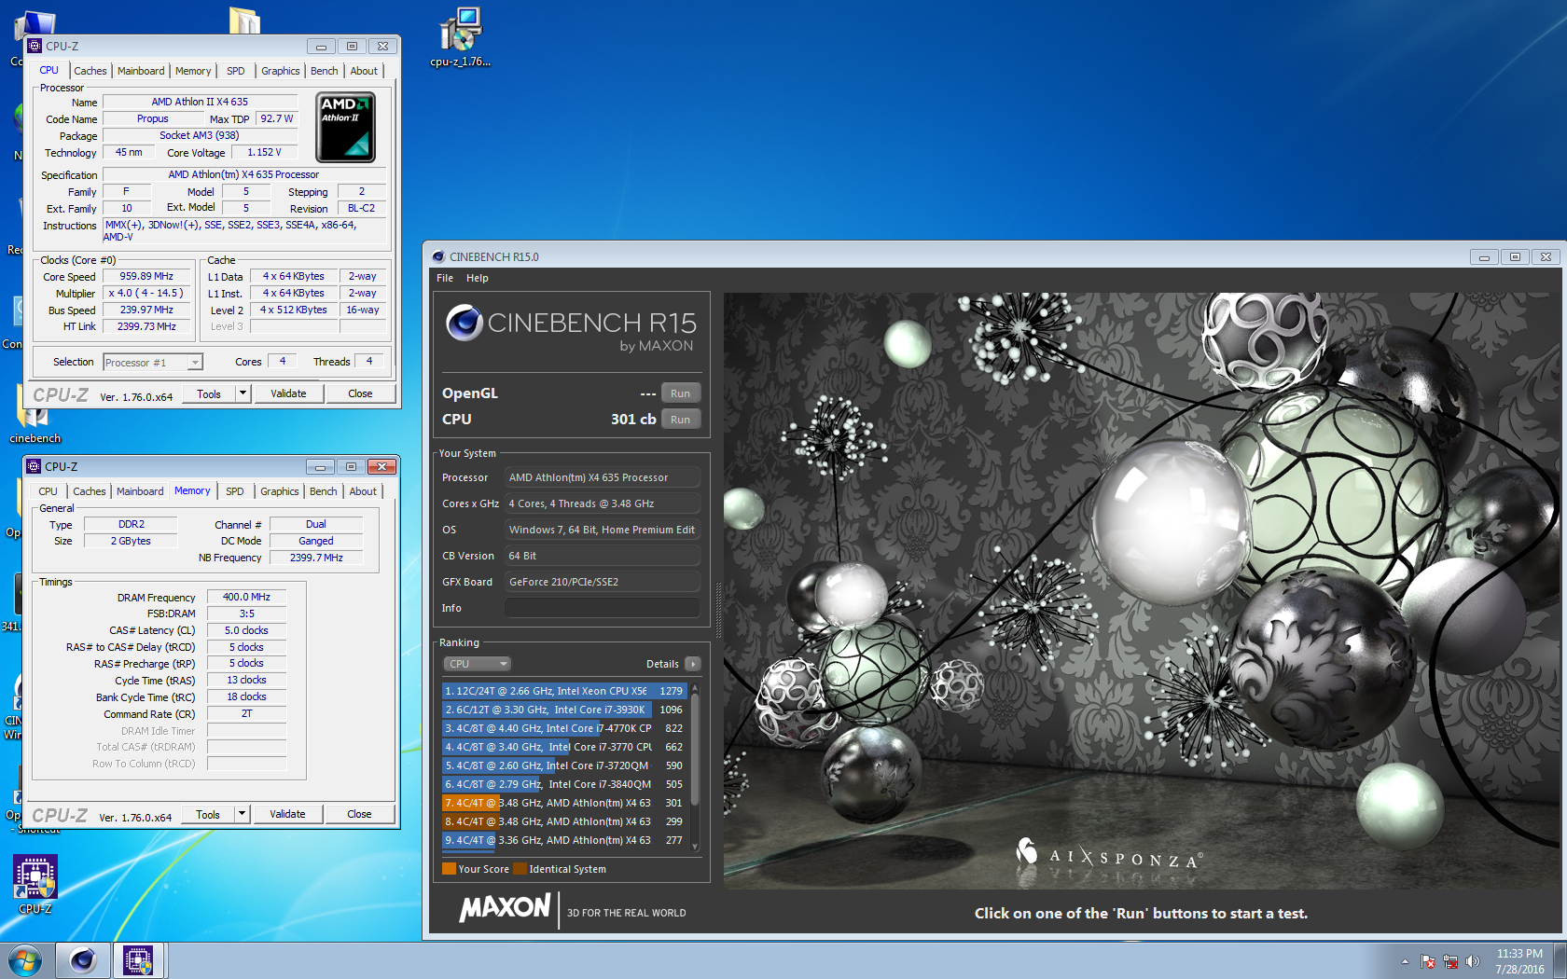Open the folder icon on the desktop top
Image resolution: width=1567 pixels, height=979 pixels.
[x=244, y=21]
